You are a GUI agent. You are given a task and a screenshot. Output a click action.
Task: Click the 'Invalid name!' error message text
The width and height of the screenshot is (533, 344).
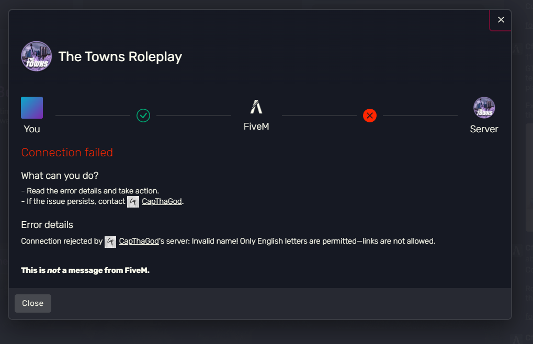(313, 241)
